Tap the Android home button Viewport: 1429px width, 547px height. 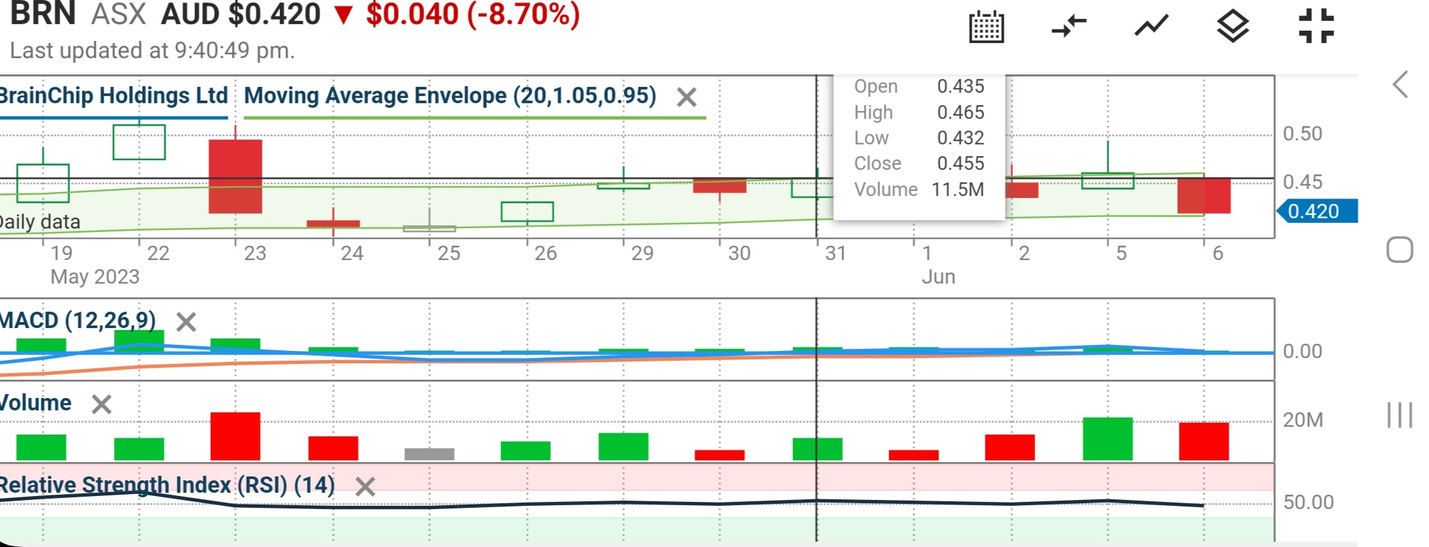pyautogui.click(x=1400, y=250)
